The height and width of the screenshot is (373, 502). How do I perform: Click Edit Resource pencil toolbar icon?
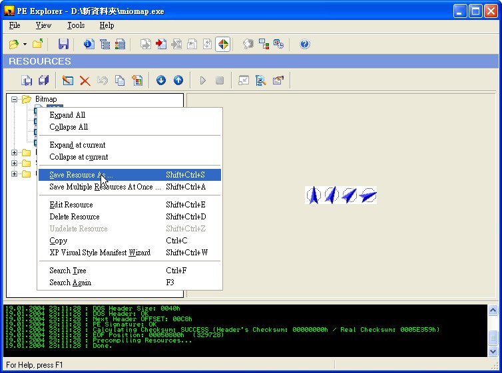coord(68,80)
